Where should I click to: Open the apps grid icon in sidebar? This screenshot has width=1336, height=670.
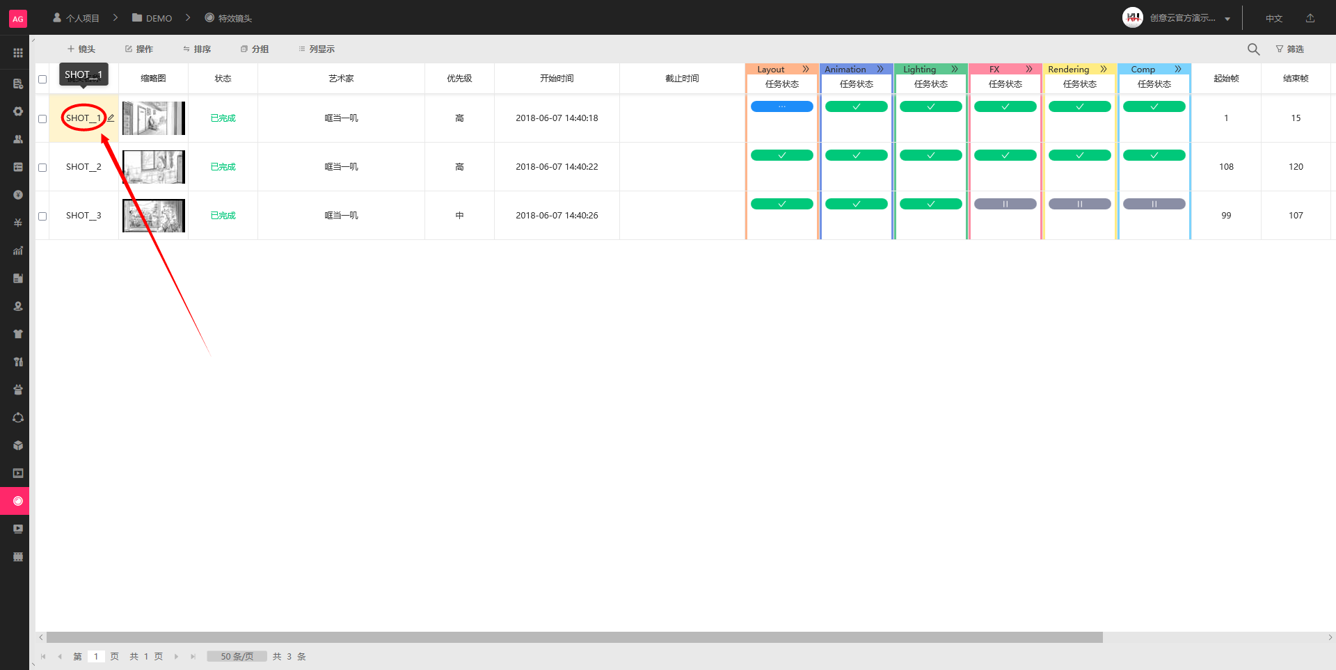[18, 53]
